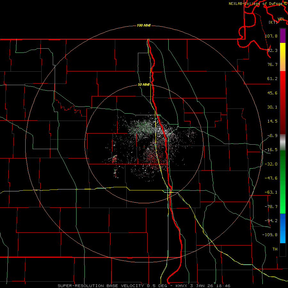
Task: Click the -16.5 velocity scale value
Action: point(271,150)
